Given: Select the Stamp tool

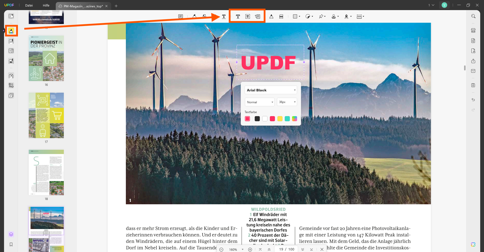Looking at the screenshot, I should [x=334, y=17].
